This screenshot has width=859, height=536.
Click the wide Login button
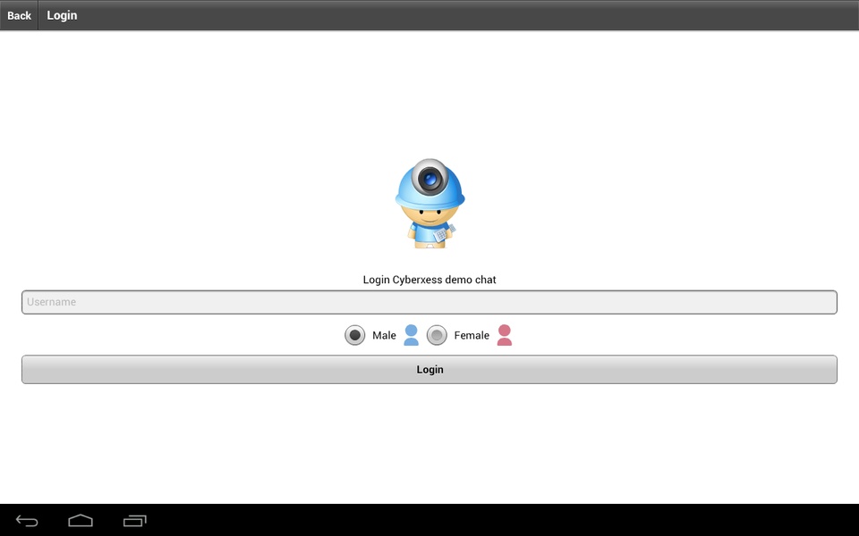click(429, 370)
